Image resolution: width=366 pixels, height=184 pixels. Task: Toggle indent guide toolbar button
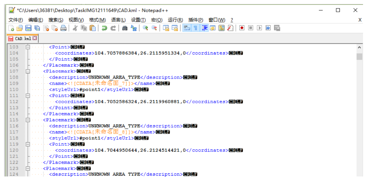[x=204, y=28]
